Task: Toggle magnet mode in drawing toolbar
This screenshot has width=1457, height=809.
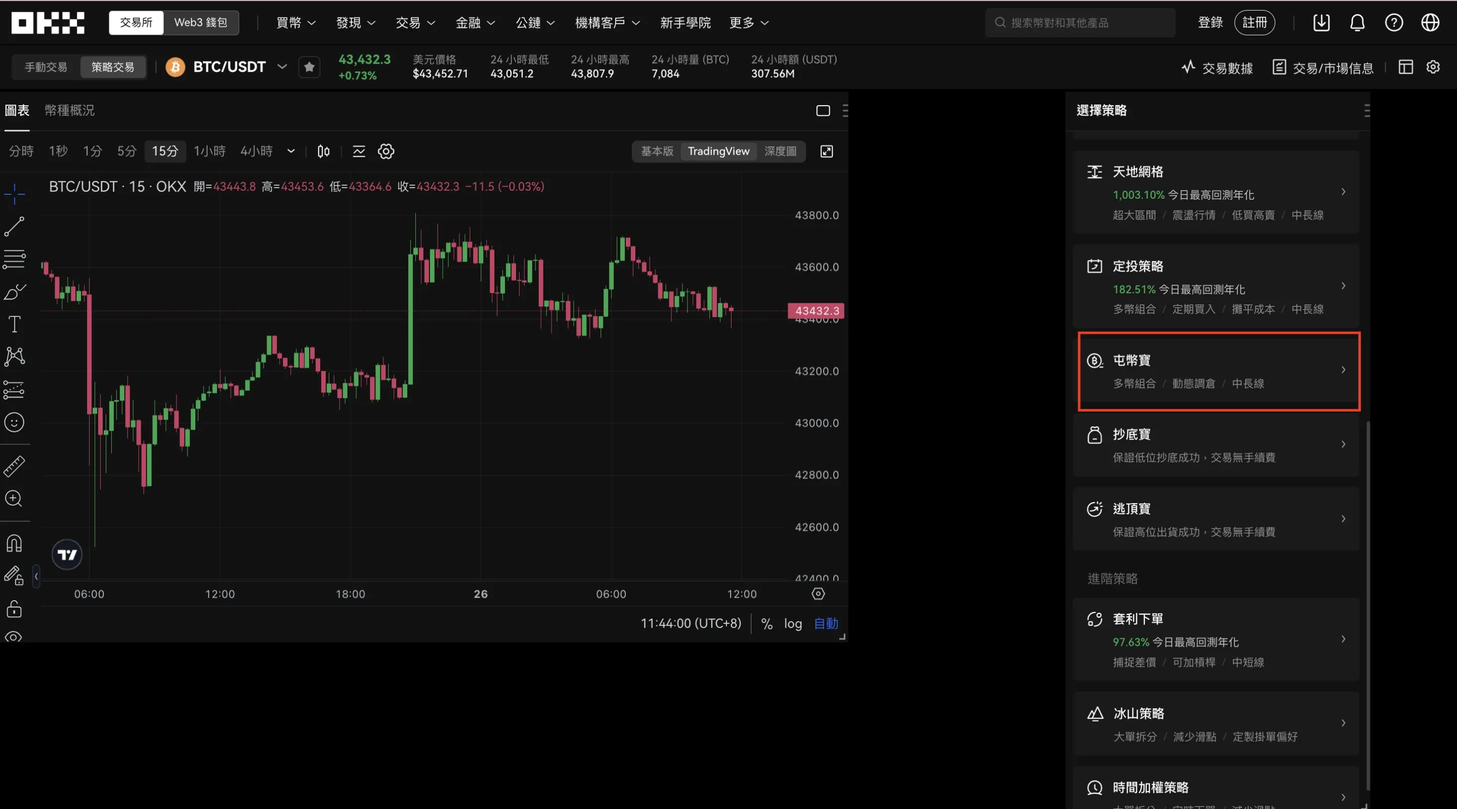Action: pos(14,543)
